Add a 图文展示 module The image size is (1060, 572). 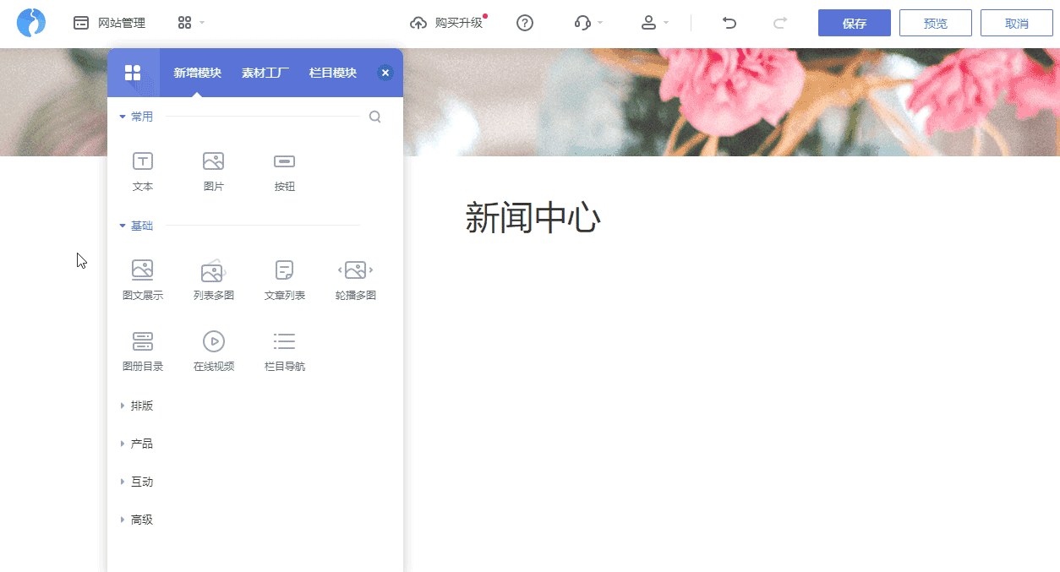click(x=143, y=281)
